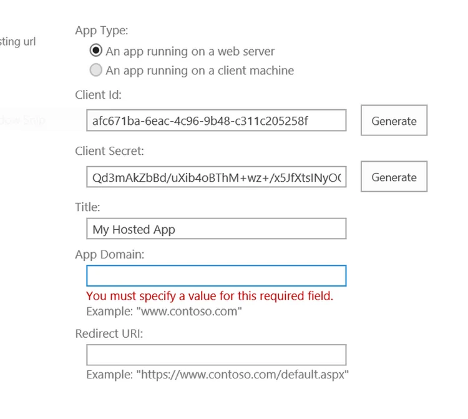Image resolution: width=468 pixels, height=419 pixels.
Task: Click the 'Redirect URI:' label
Action: click(x=109, y=333)
